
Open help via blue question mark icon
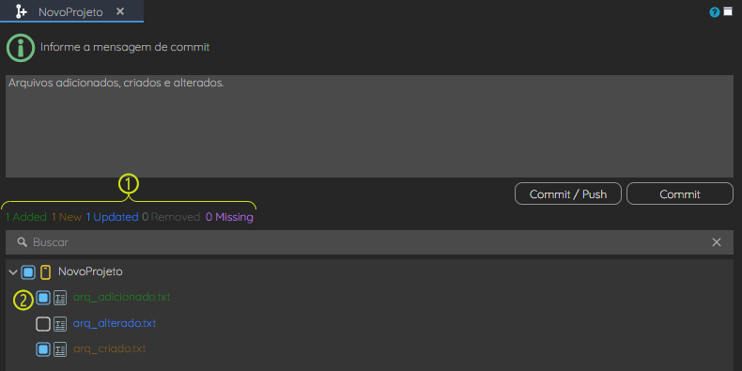coord(715,12)
